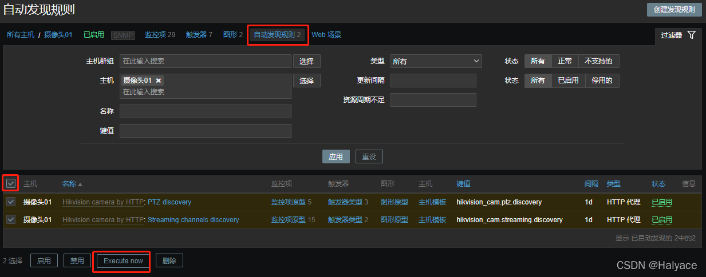Focus the 资源周期不足 input field
706x277 pixels.
pyautogui.click(x=433, y=100)
